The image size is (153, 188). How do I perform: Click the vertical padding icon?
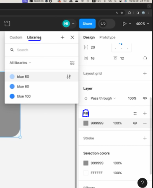(x=115, y=58)
